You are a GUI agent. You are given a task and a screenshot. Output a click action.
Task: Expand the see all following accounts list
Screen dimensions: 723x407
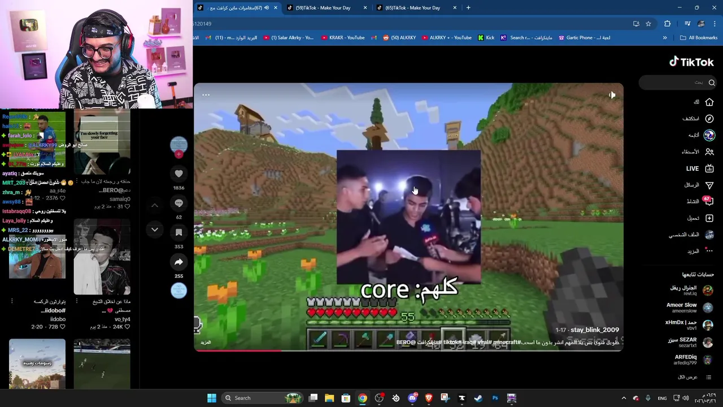pos(695,377)
